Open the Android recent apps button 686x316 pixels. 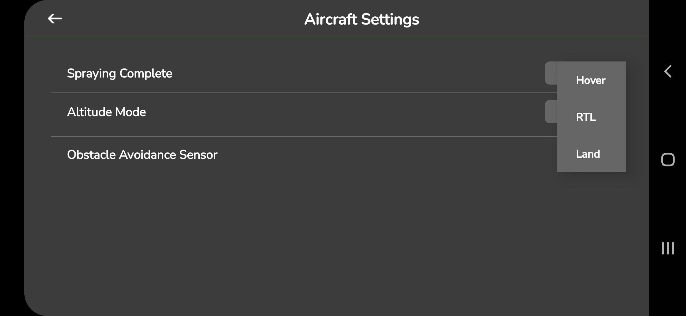click(668, 248)
